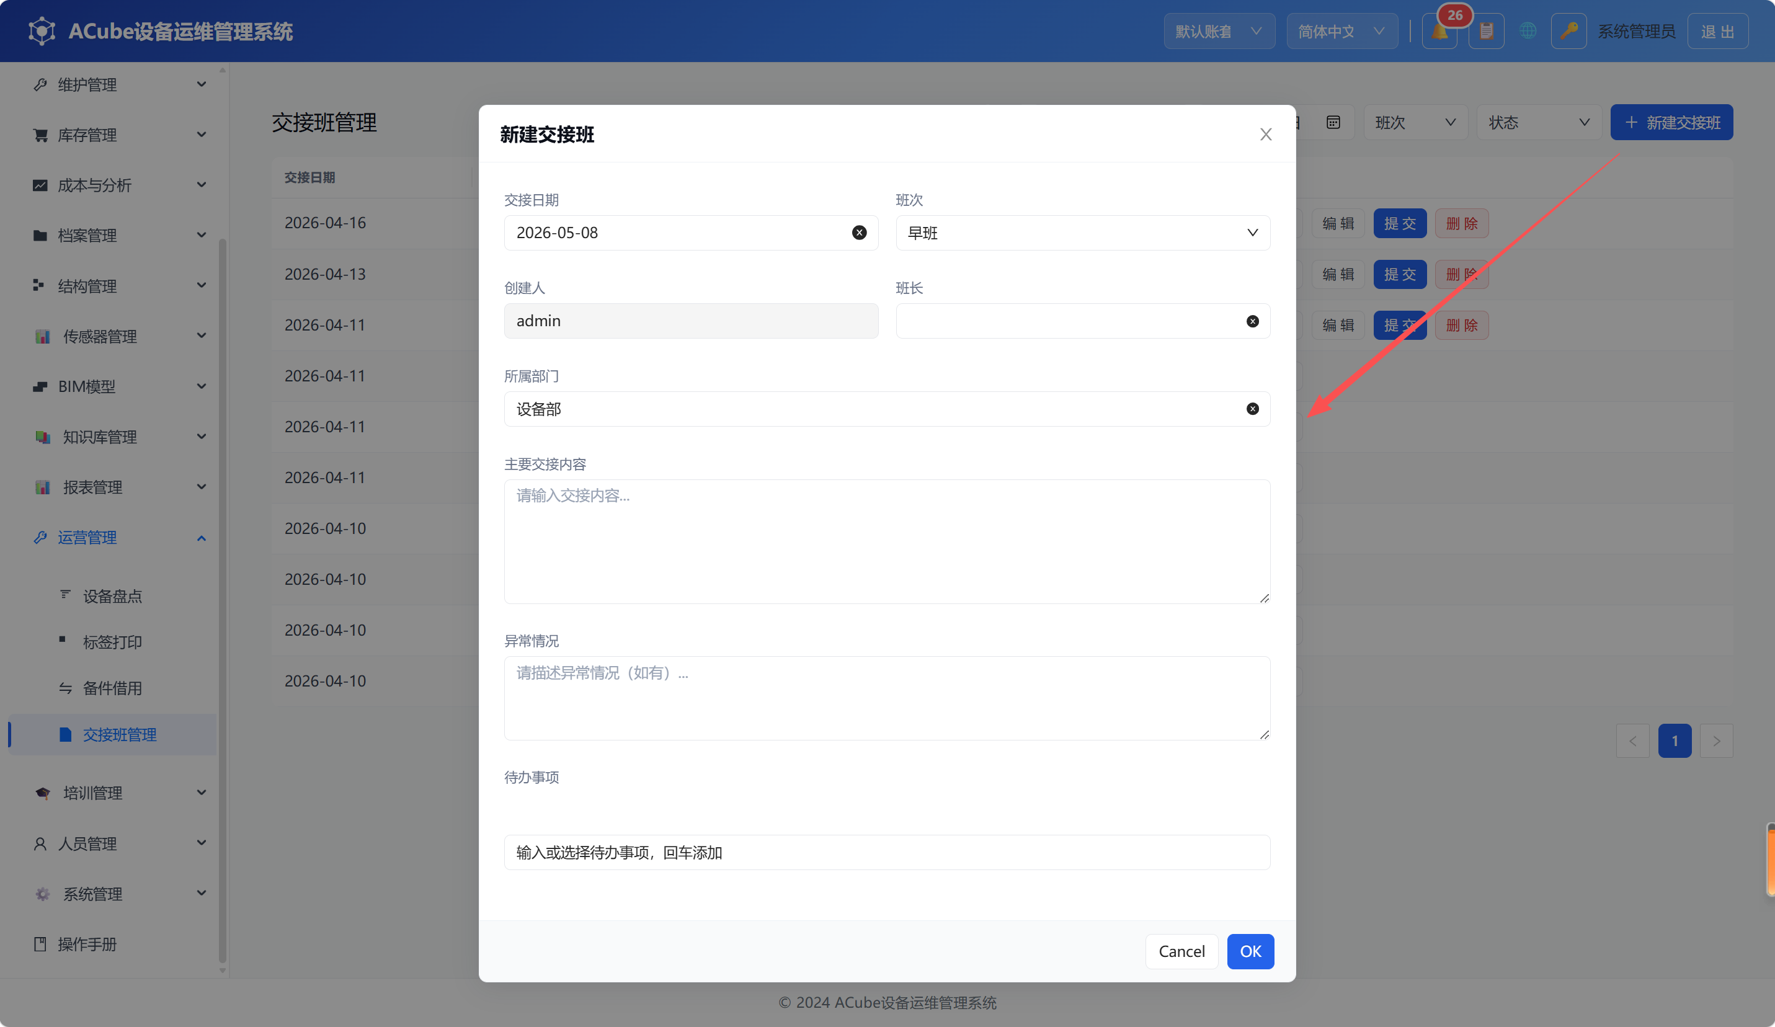Expand the 培训管理 menu

[113, 793]
